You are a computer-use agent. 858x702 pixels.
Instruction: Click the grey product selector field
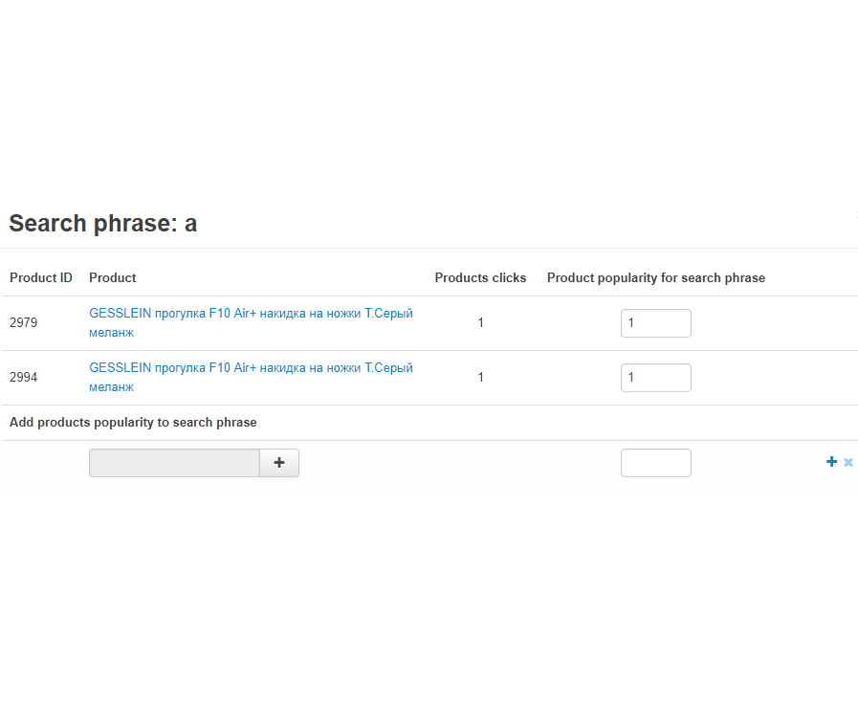(x=174, y=463)
